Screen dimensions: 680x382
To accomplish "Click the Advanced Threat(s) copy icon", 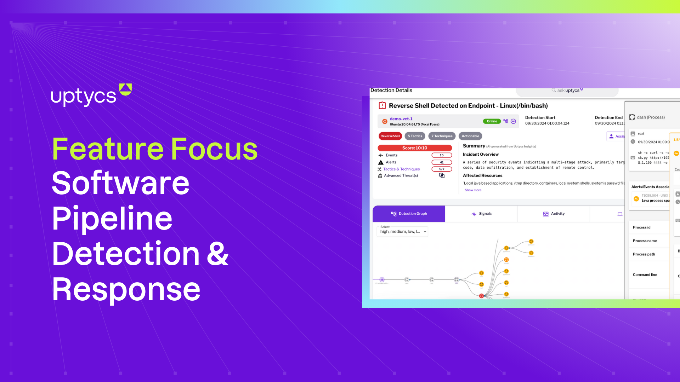I will click(x=441, y=175).
